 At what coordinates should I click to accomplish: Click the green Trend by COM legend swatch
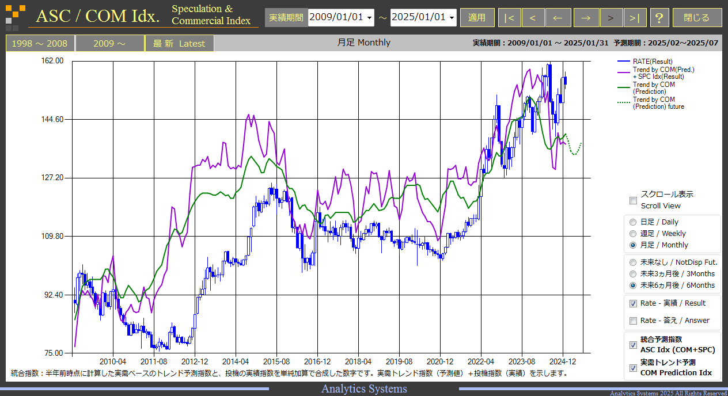tap(624, 87)
